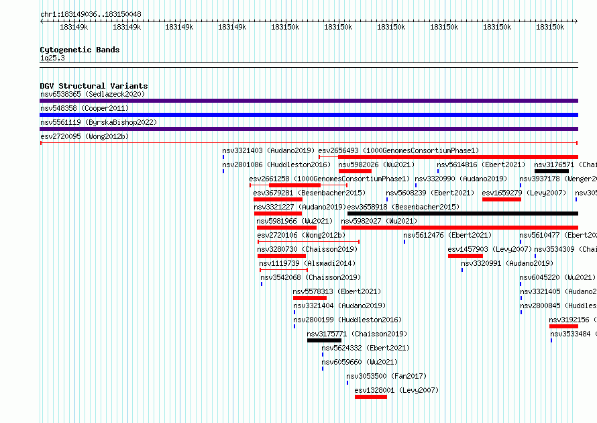Screen dimensions: 597x423
Task: Open nsv5610477 variant label
Action: 558,235
